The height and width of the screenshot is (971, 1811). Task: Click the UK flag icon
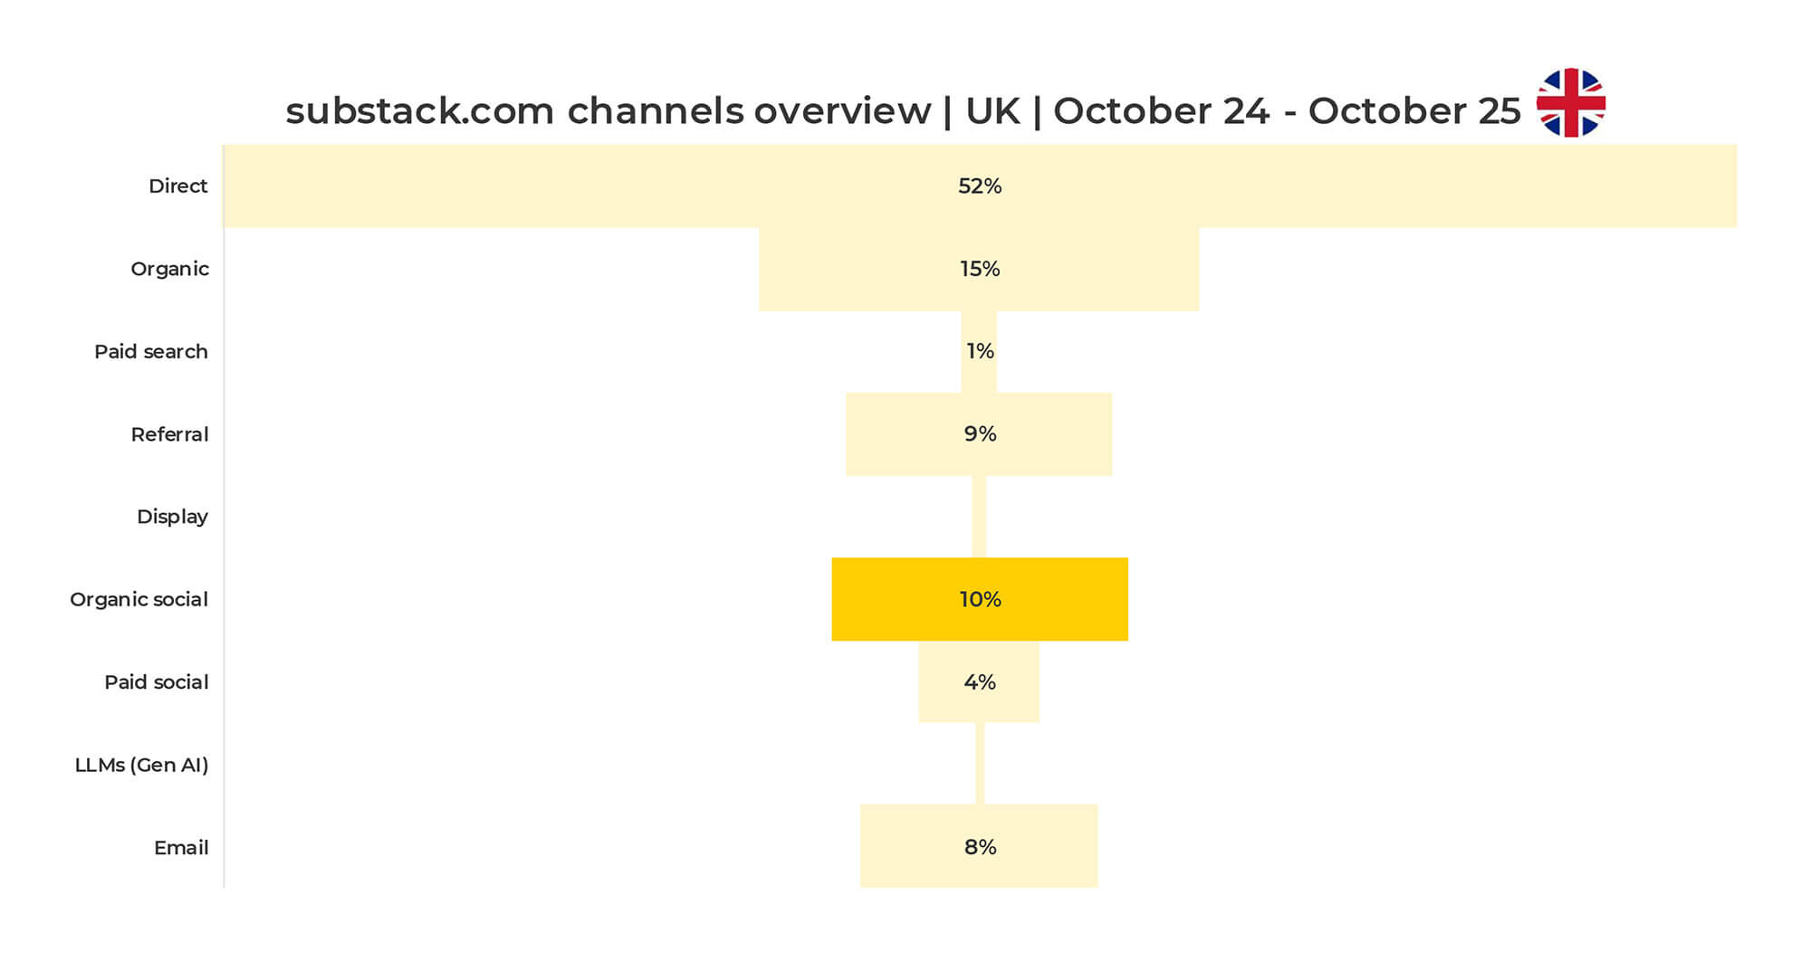pyautogui.click(x=1570, y=102)
